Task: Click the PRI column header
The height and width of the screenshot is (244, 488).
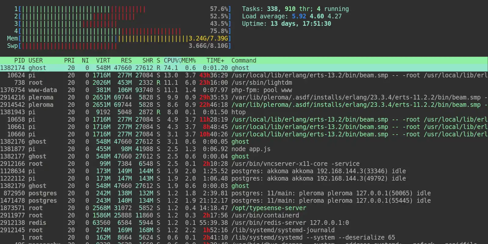Action: point(69,60)
